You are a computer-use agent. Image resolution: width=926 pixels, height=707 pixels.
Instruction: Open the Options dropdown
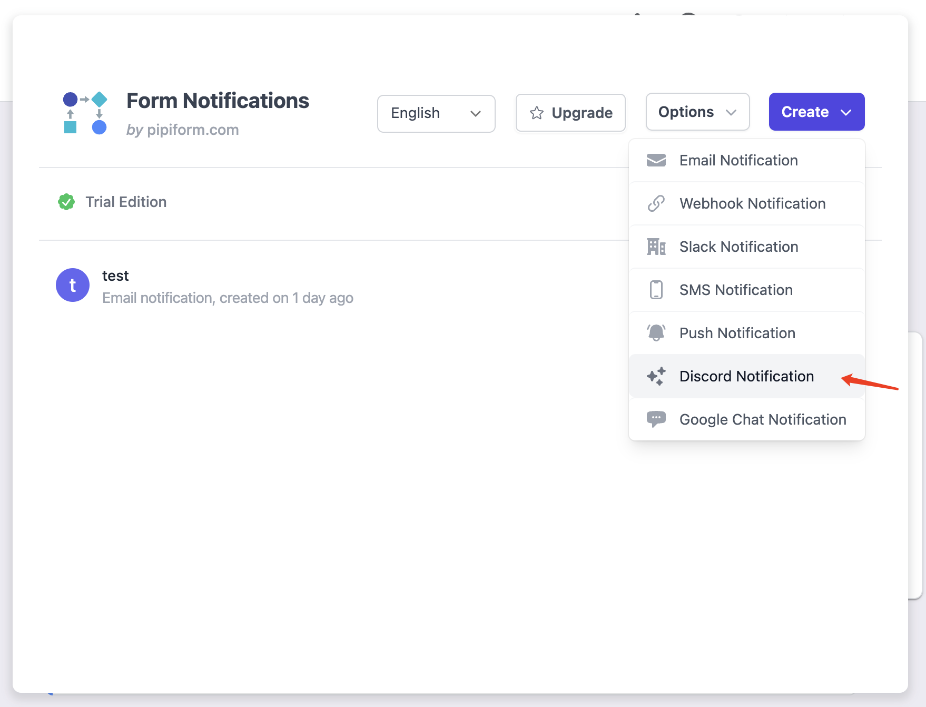(x=697, y=112)
